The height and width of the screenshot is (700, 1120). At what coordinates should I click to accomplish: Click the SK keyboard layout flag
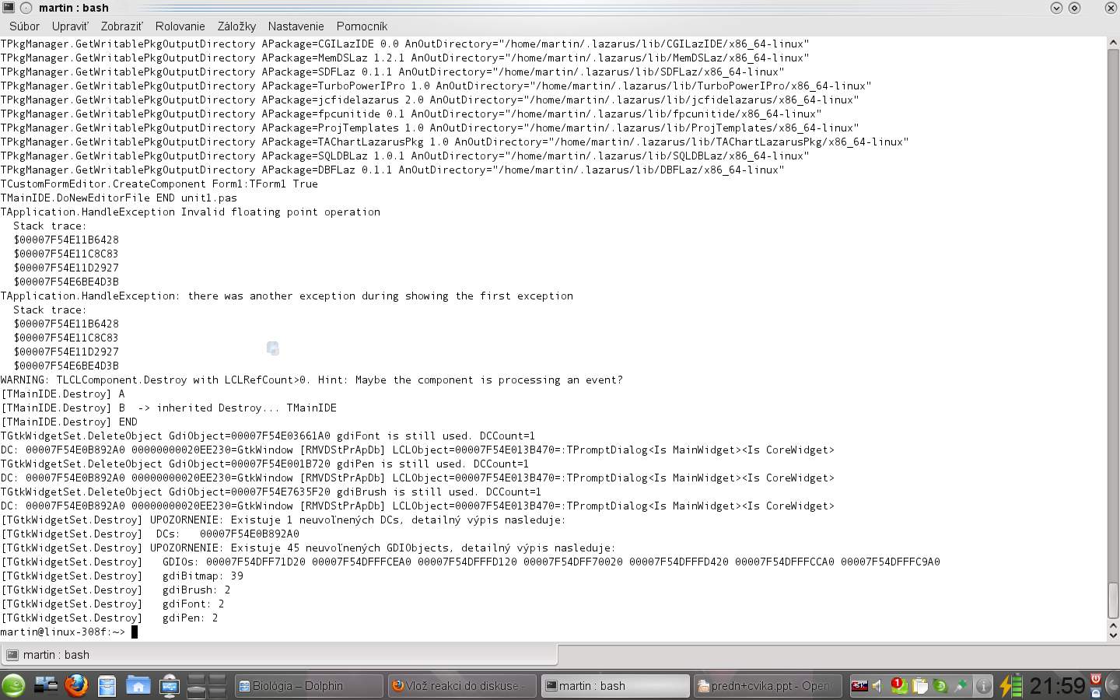pyautogui.click(x=859, y=686)
